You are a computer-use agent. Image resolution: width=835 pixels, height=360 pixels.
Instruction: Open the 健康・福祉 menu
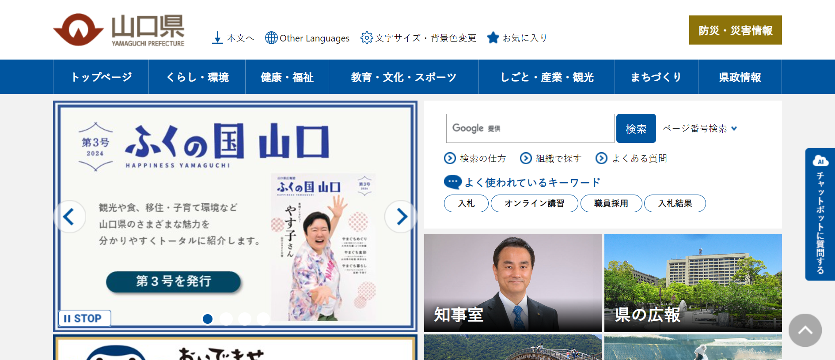point(287,77)
